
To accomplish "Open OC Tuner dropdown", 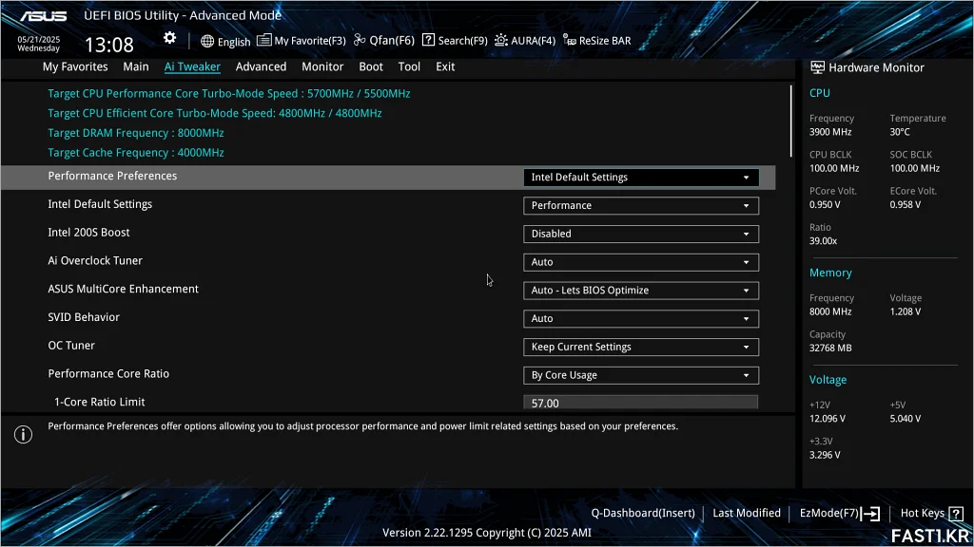I will pos(640,347).
